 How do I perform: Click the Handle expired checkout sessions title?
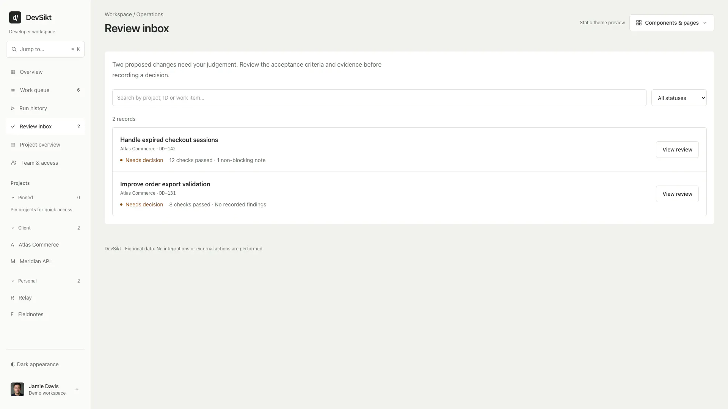pyautogui.click(x=169, y=140)
